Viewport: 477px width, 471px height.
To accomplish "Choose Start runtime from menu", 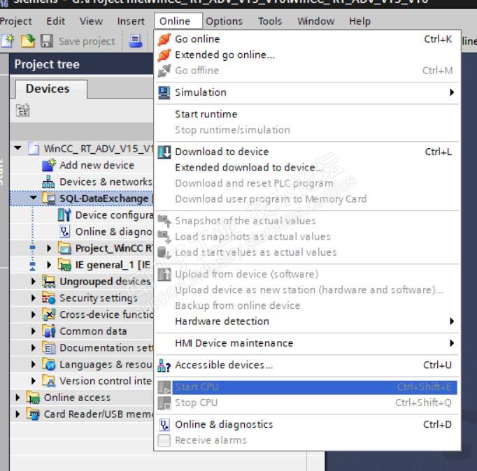I will 307,114.
